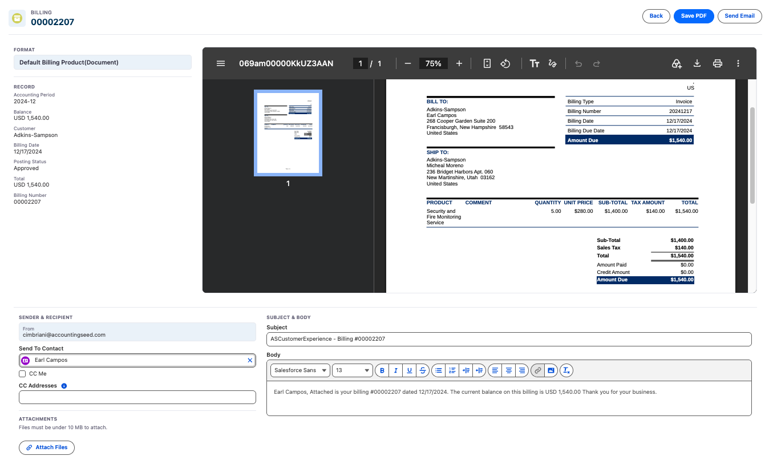Save the PDF to Google Drive
769x464 pixels.
pos(677,63)
